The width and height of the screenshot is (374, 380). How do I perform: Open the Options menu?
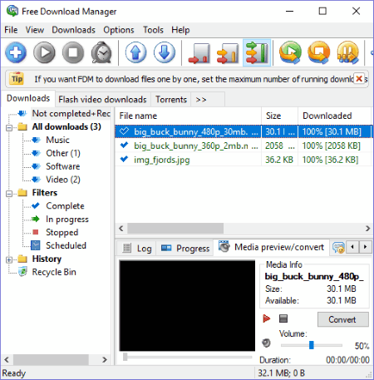119,30
